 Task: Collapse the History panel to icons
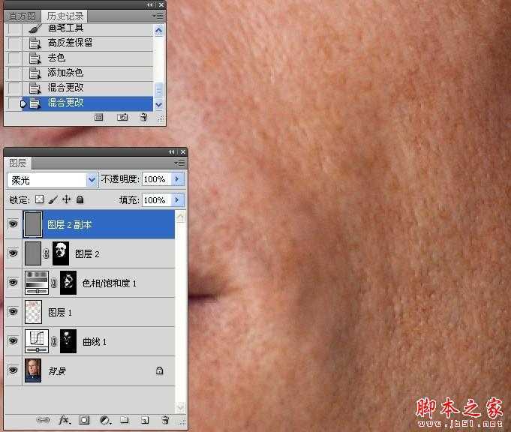pyautogui.click(x=149, y=4)
